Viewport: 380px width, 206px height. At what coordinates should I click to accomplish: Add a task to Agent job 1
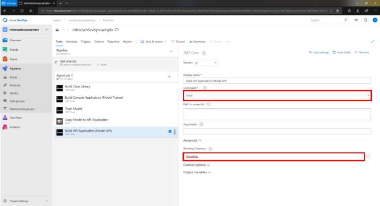pos(169,76)
